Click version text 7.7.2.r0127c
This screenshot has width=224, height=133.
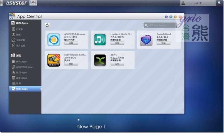(117, 37)
